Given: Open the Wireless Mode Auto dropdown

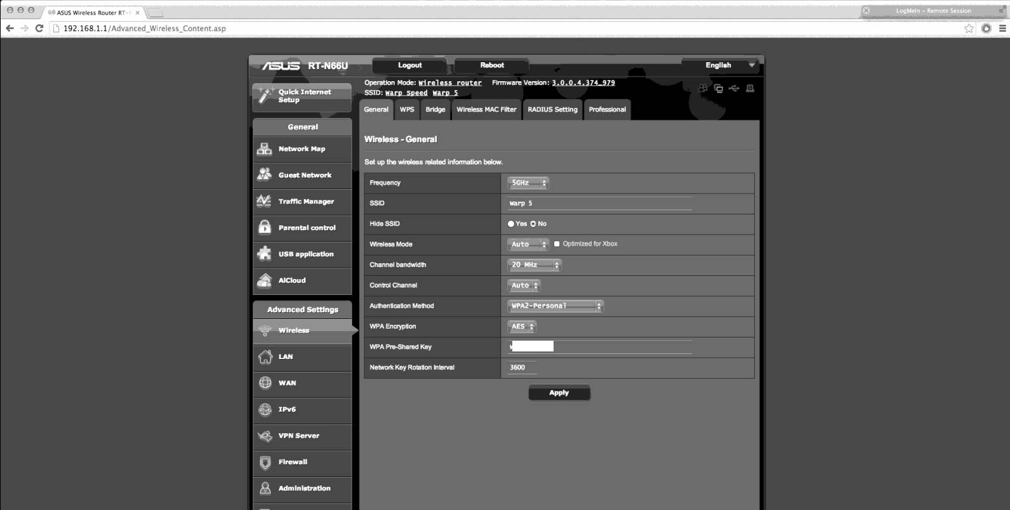Looking at the screenshot, I should click(x=528, y=244).
